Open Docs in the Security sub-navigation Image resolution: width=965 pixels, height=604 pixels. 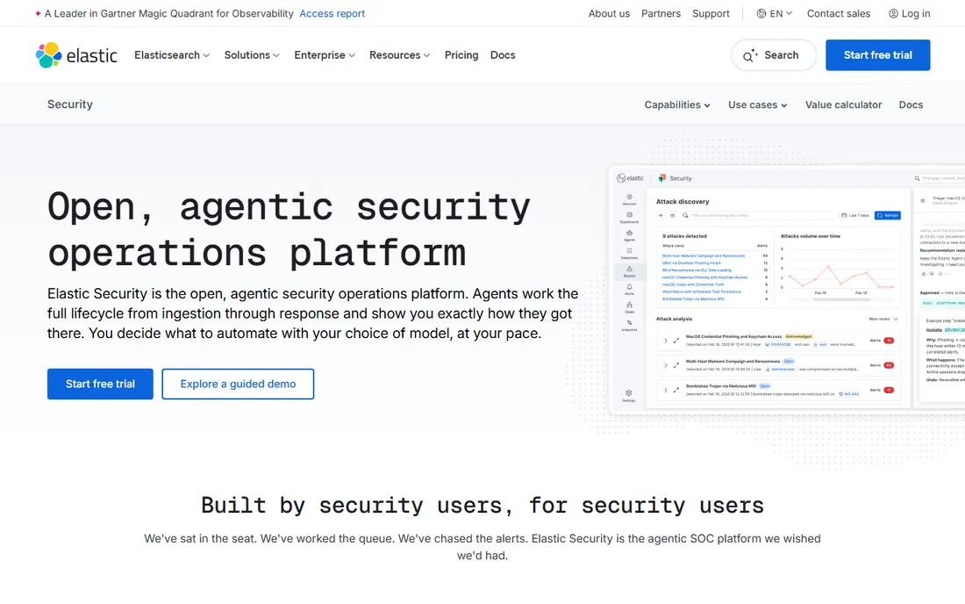click(911, 104)
